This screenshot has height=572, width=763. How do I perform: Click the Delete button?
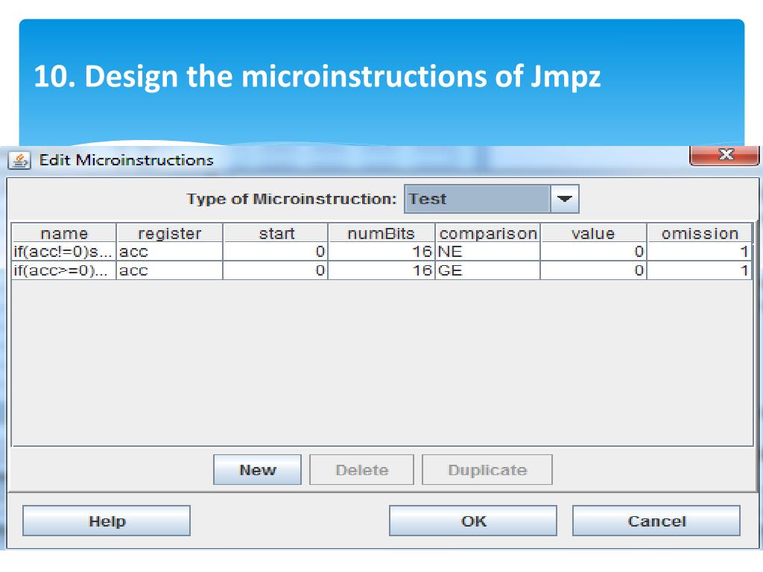361,470
